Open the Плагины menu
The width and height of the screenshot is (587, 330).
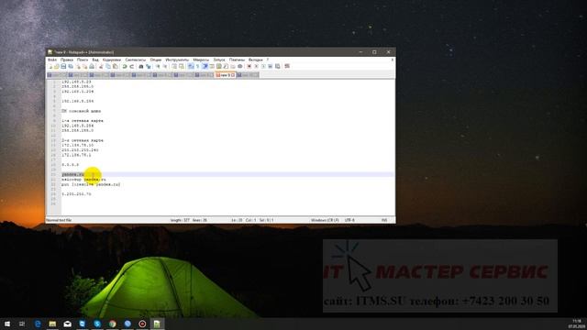pos(237,60)
